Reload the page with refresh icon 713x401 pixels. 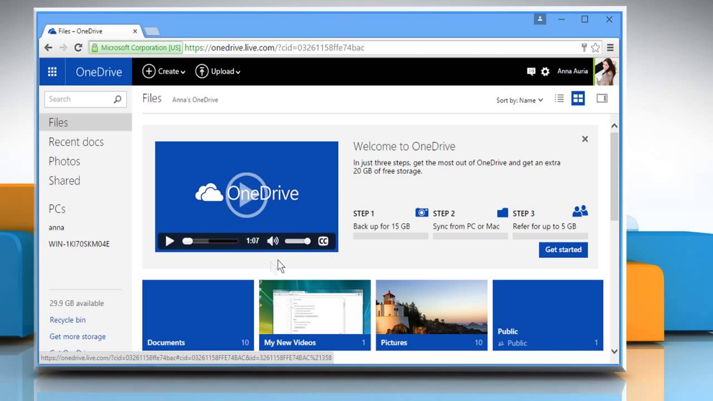coord(78,48)
